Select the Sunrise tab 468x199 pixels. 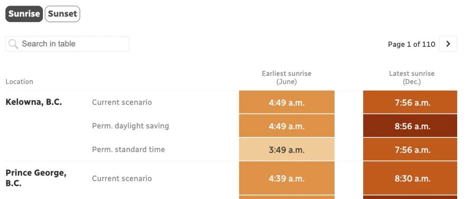point(24,14)
